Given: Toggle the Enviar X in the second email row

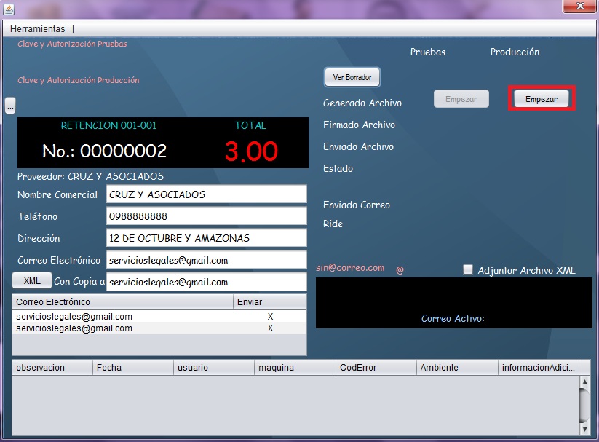Looking at the screenshot, I should pos(270,328).
